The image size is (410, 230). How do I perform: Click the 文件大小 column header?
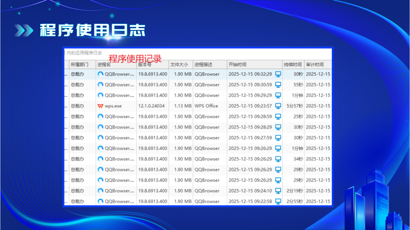click(179, 65)
